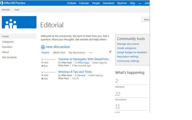Click the plus icon for new discussion
Screen dimensions: 192x120
coord(43,47)
